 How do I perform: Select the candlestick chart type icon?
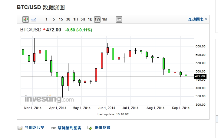pyautogui.click(x=25, y=19)
